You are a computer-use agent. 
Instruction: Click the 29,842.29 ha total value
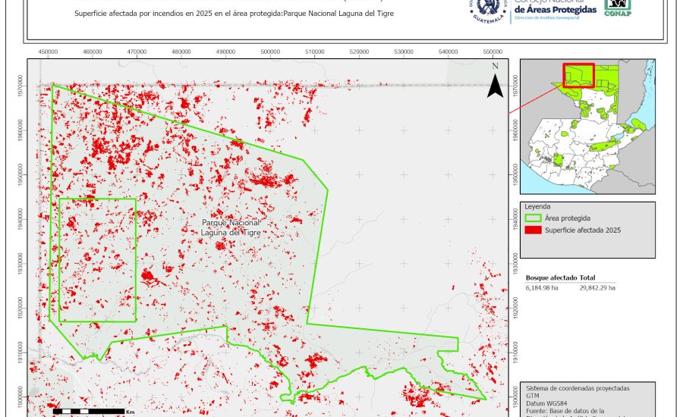point(596,288)
